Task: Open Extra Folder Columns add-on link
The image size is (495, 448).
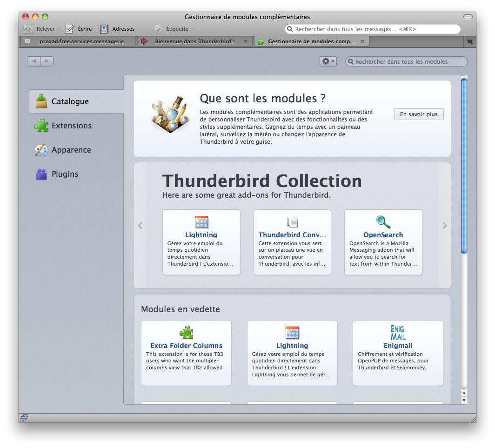Action: pyautogui.click(x=186, y=346)
